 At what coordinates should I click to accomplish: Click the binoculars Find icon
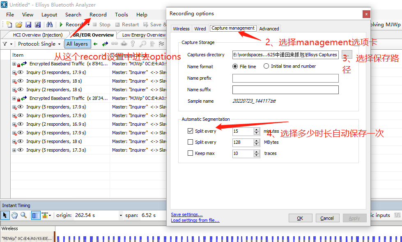click(50, 24)
